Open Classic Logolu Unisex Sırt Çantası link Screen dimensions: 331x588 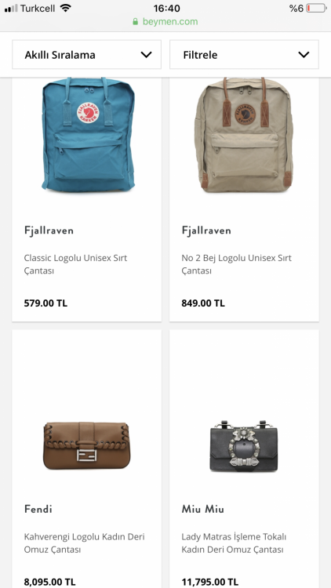75,264
